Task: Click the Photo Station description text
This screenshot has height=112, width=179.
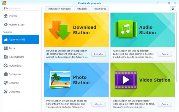Action: click(x=67, y=104)
